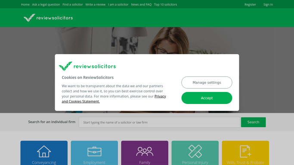Click the Employment briefcase icon
Screen dimensions: 294x165
94,151
